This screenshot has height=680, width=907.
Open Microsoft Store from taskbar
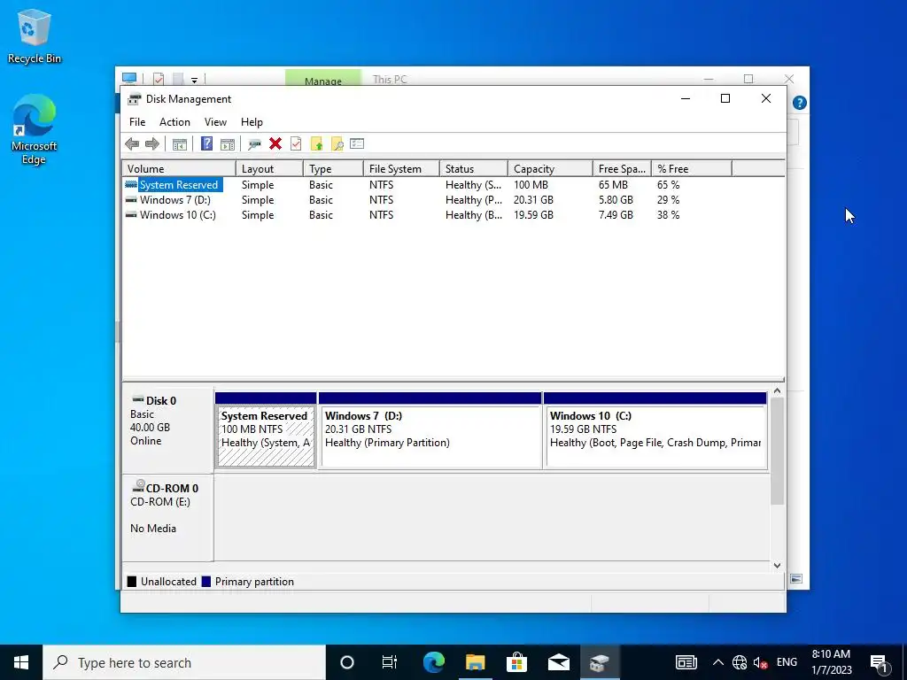coord(516,662)
